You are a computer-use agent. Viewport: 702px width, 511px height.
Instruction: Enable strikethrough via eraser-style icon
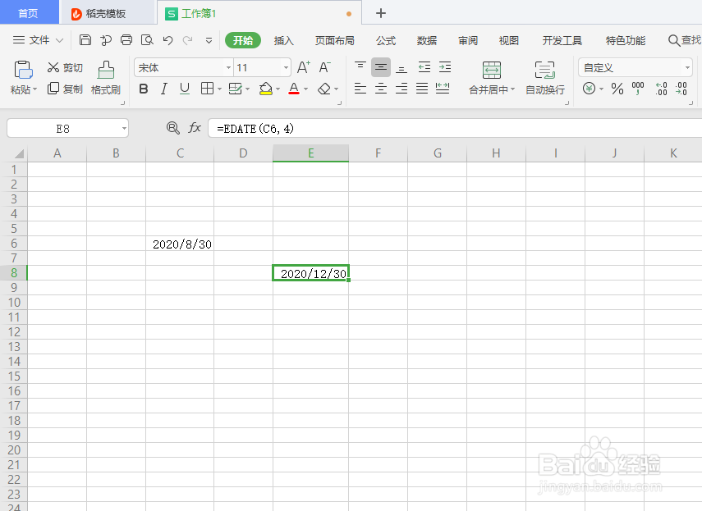tap(323, 88)
